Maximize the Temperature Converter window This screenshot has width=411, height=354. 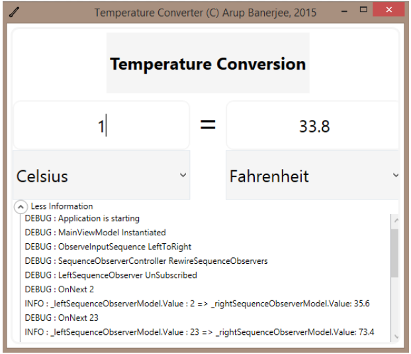coord(363,10)
